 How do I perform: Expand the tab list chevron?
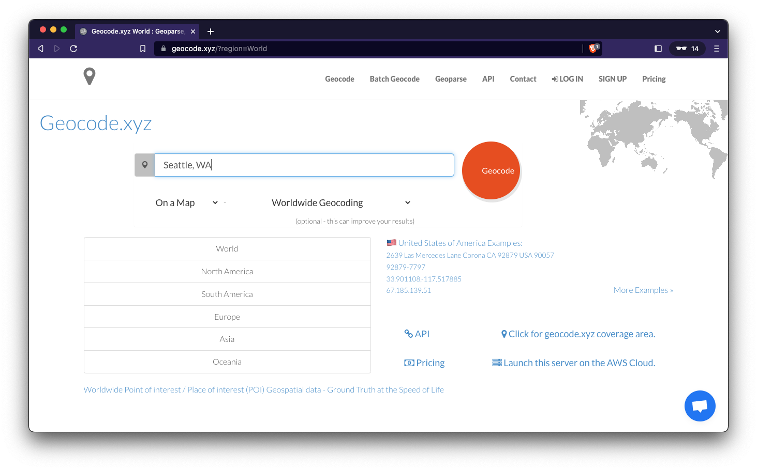point(717,32)
